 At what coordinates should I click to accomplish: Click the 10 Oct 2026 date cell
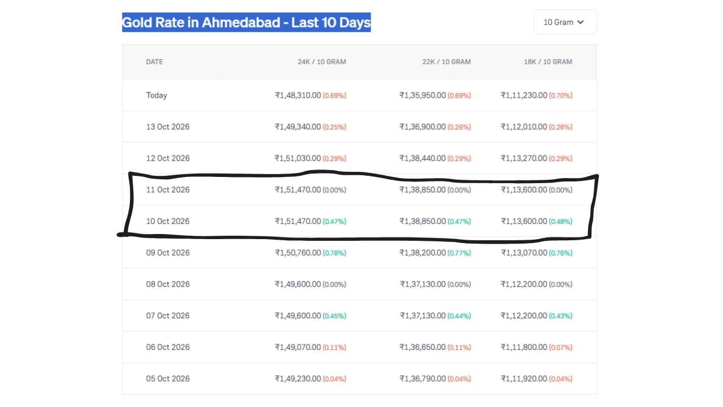(168, 221)
